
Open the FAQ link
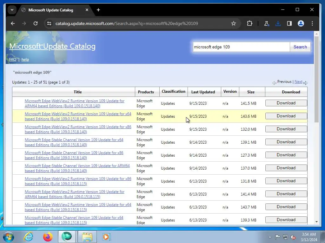(x=13, y=59)
